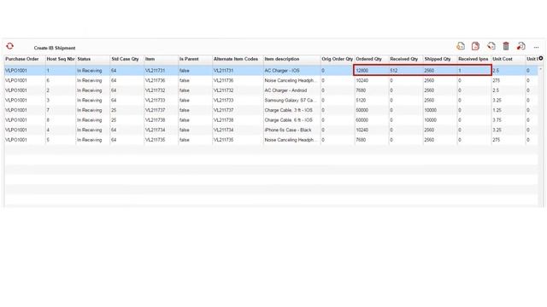Click the Orig Order Qty header

click(x=337, y=59)
